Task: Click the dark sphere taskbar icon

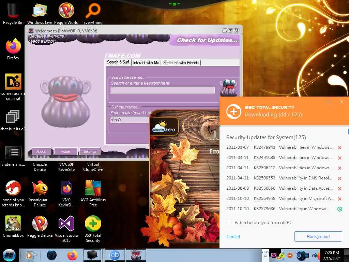Action: pos(51,255)
